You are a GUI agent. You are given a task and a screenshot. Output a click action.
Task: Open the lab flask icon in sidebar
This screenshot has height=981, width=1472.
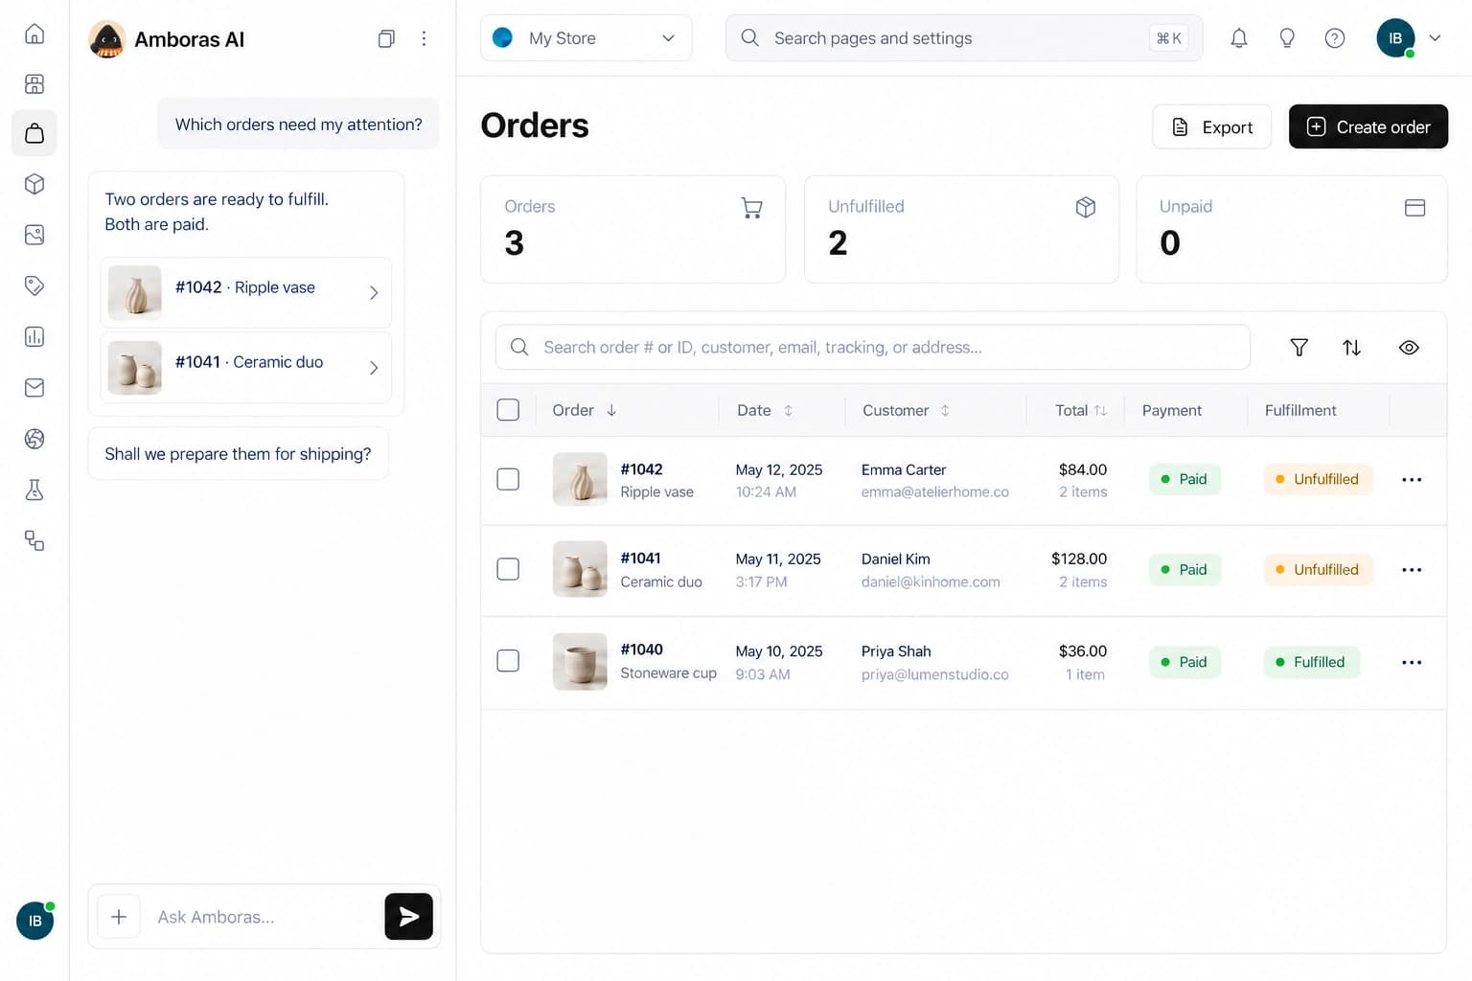(x=34, y=490)
